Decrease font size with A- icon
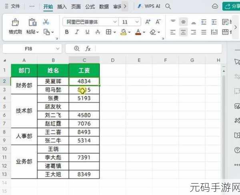 pyautogui.click(x=158, y=22)
